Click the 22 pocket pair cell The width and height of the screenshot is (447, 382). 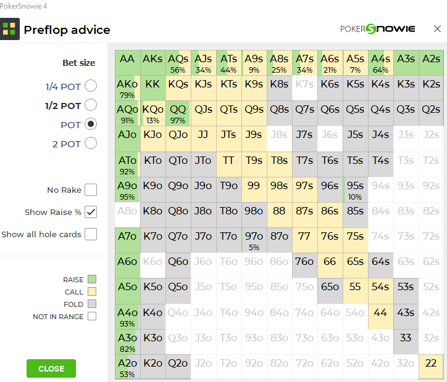(x=431, y=367)
